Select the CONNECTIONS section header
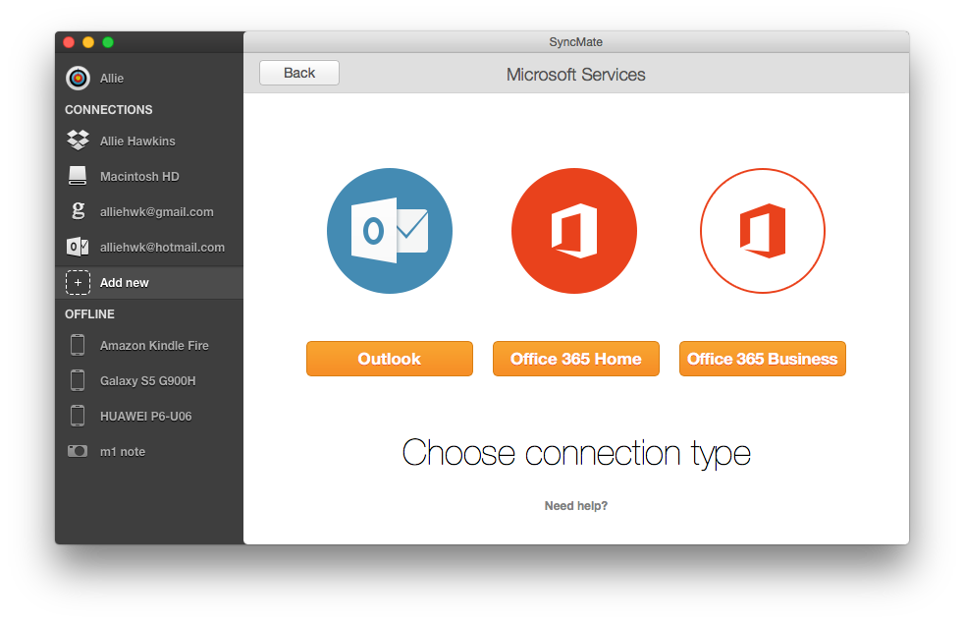This screenshot has width=964, height=623. (108, 109)
